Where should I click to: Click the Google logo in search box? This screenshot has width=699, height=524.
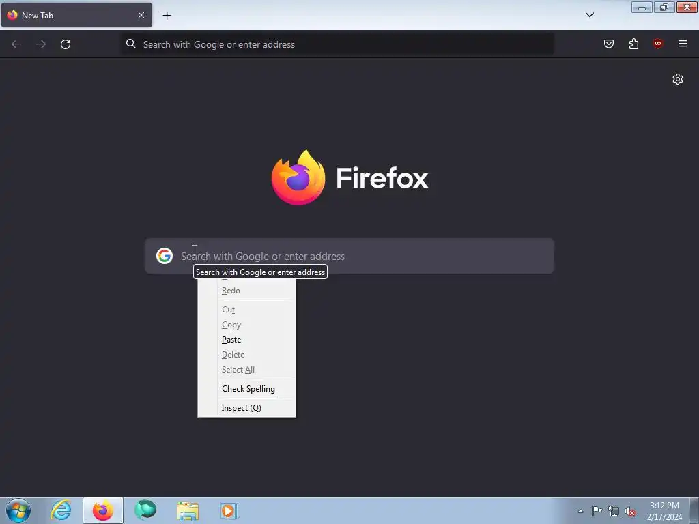165,256
